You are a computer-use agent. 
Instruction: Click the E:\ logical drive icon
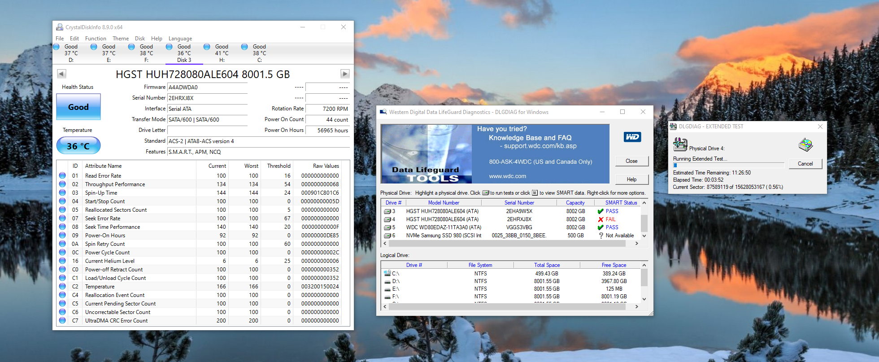click(x=387, y=289)
